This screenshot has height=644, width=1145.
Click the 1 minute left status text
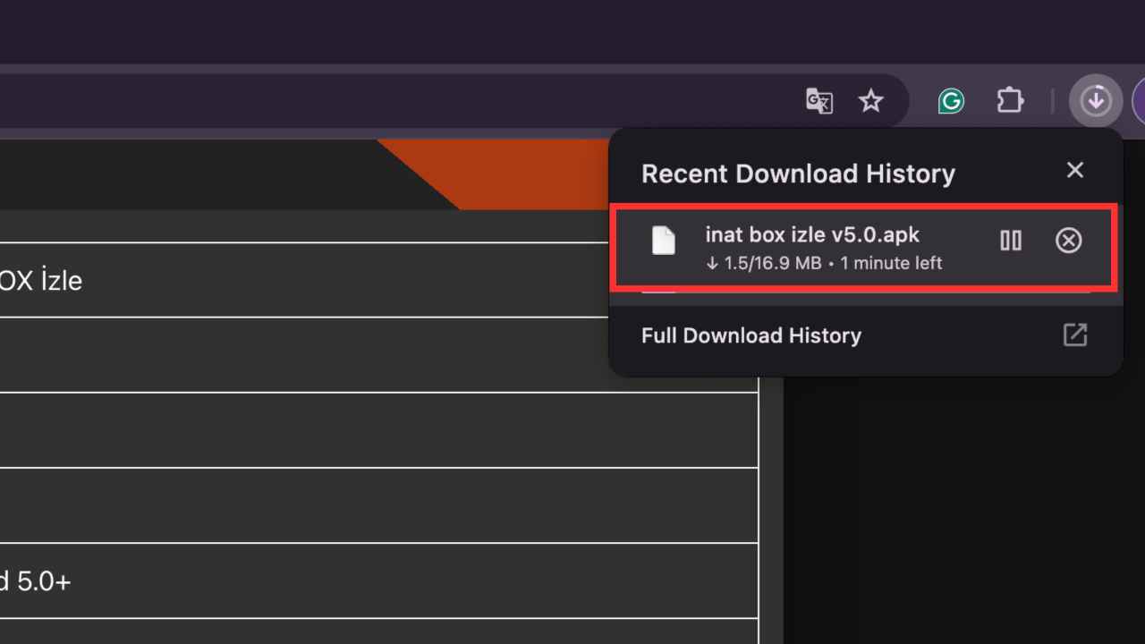[x=891, y=264]
